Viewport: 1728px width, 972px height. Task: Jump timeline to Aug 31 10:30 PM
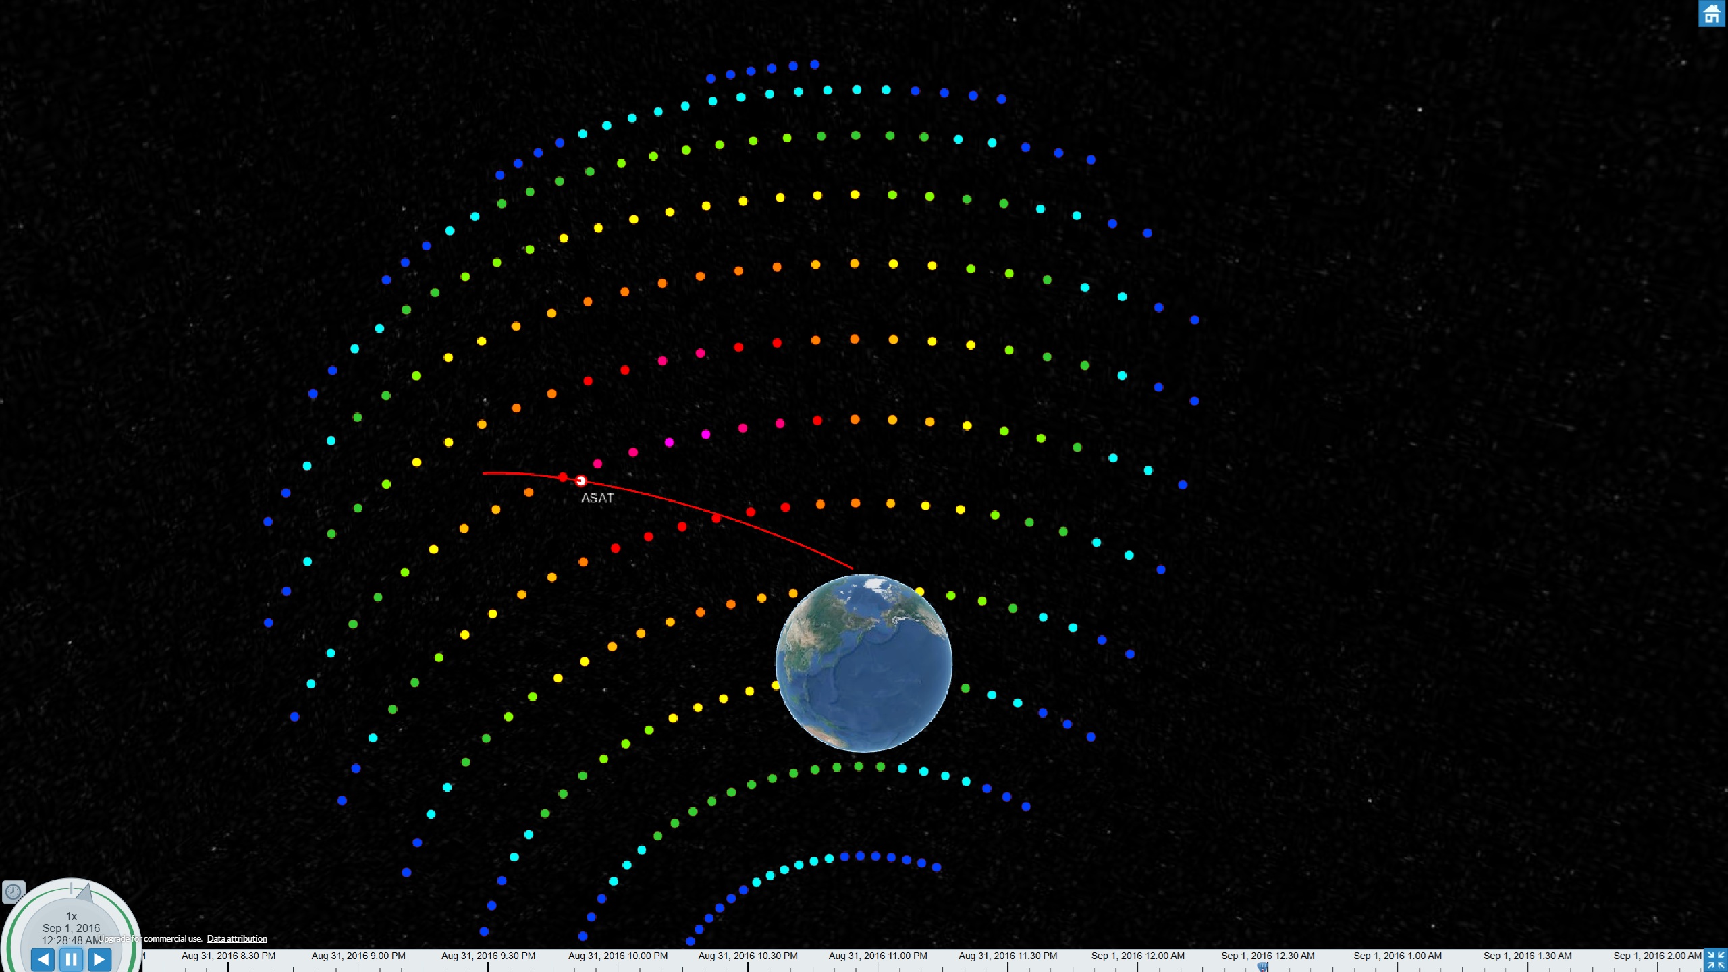click(x=748, y=956)
